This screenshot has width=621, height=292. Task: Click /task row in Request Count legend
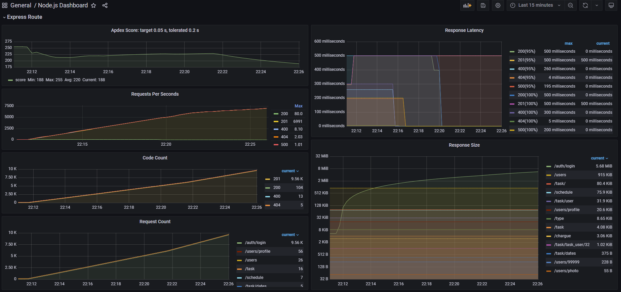pos(270,269)
